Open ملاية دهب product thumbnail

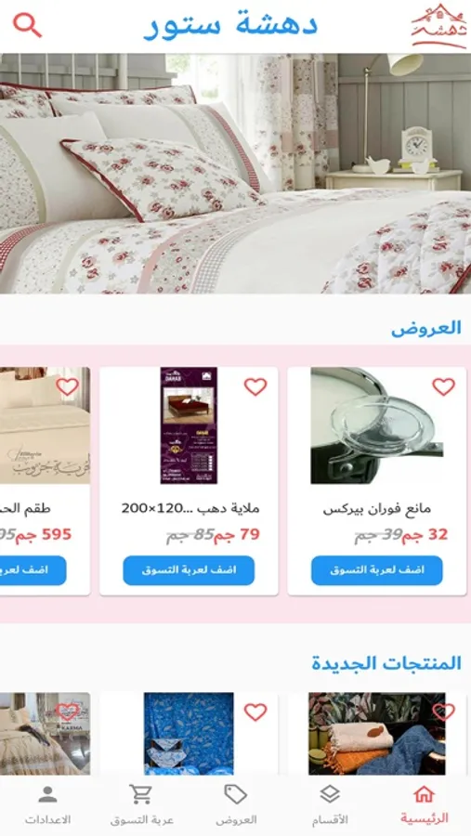pyautogui.click(x=189, y=425)
